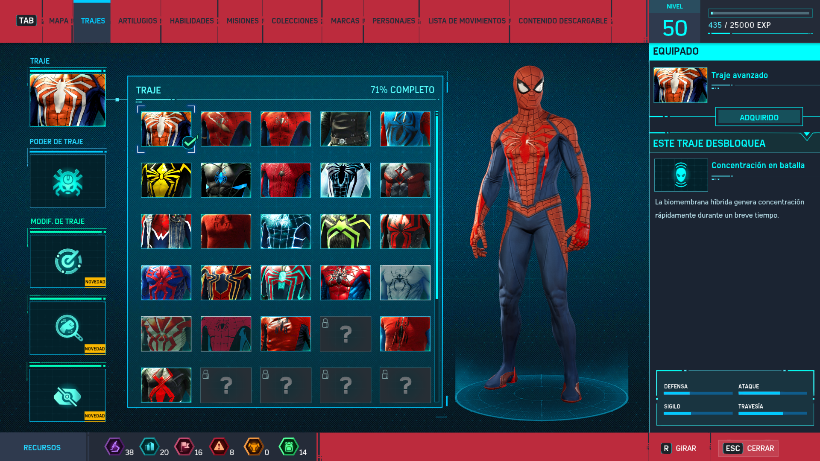Open the HABILIDADES tab
Image resolution: width=820 pixels, height=461 pixels.
pyautogui.click(x=192, y=21)
